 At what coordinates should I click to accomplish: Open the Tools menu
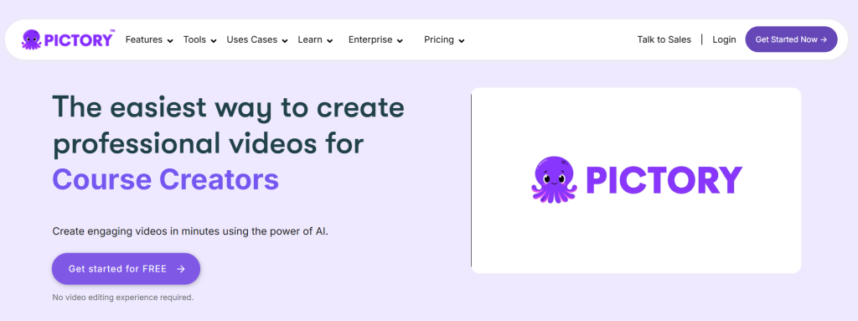pyautogui.click(x=194, y=39)
